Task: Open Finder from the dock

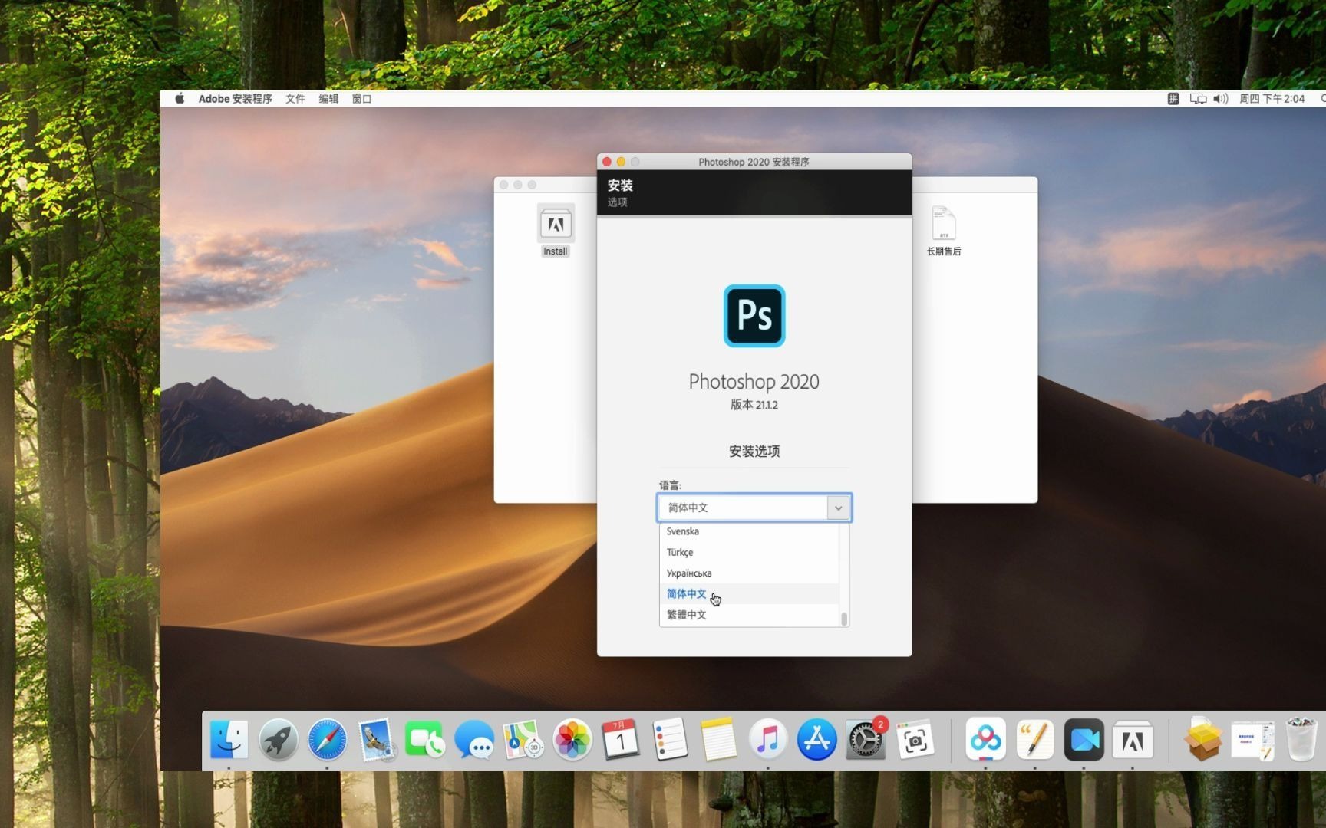Action: [x=229, y=740]
